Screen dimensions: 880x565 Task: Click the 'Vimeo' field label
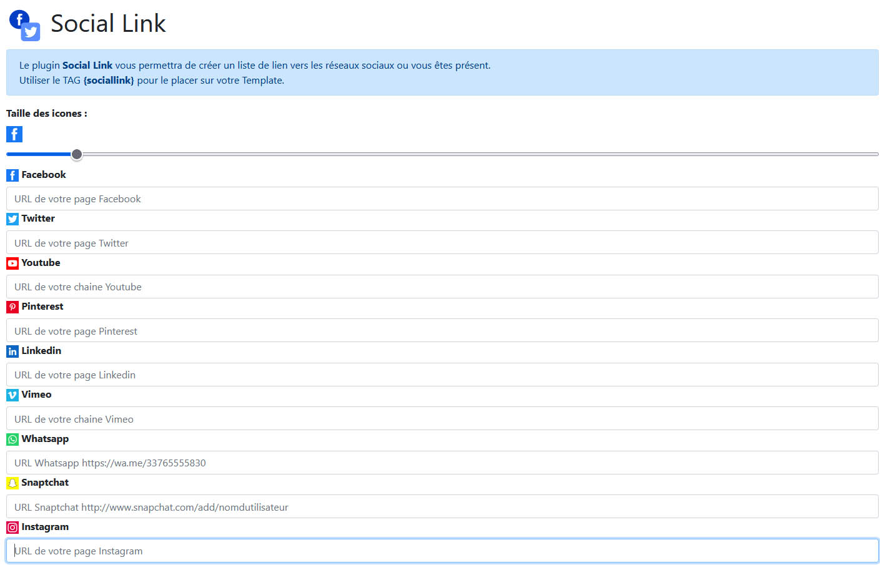tap(37, 395)
